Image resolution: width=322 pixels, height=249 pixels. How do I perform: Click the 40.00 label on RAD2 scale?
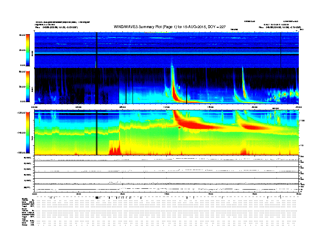point(22,35)
